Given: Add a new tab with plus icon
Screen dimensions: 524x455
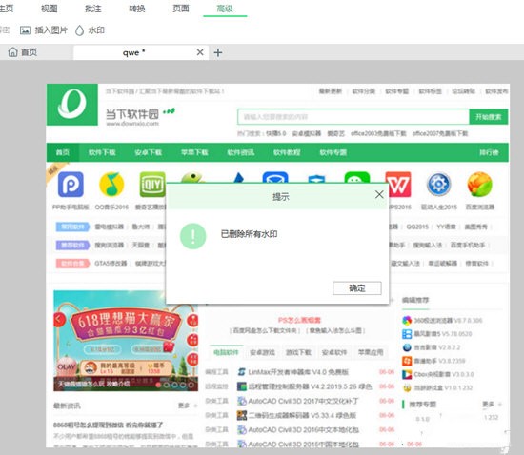Looking at the screenshot, I should click(218, 52).
